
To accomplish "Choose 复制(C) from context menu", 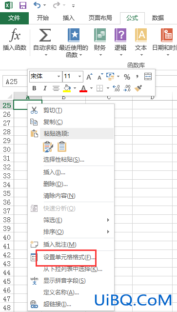I will (x=71, y=122).
